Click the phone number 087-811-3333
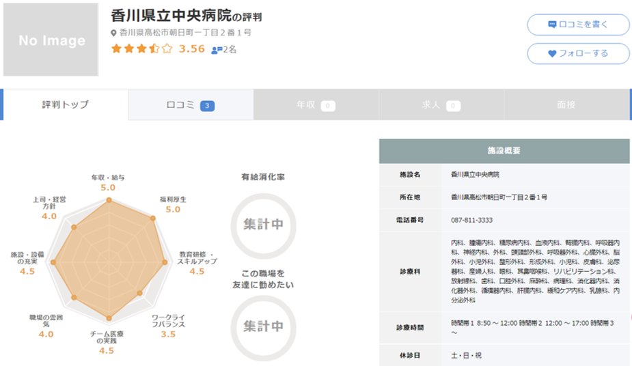This screenshot has width=632, height=366. click(471, 220)
